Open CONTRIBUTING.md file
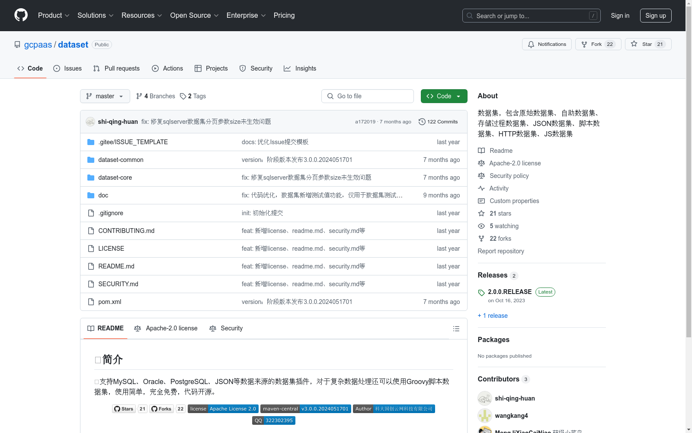The width and height of the screenshot is (692, 433). click(126, 231)
